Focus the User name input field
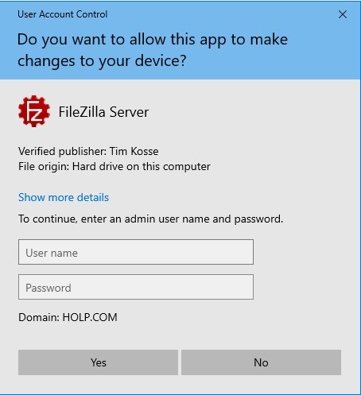This screenshot has height=395, width=361. click(x=136, y=252)
